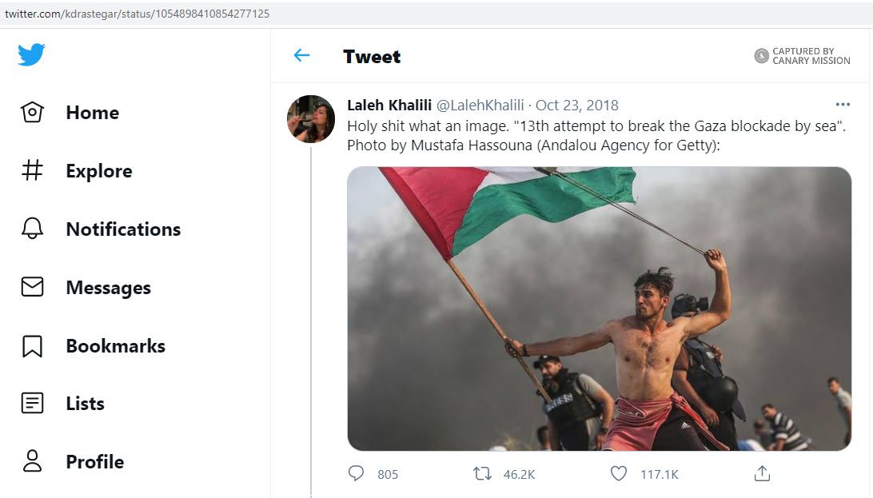Click the Twitter bird logo
Viewport: 873px width, 498px height.
pyautogui.click(x=32, y=54)
